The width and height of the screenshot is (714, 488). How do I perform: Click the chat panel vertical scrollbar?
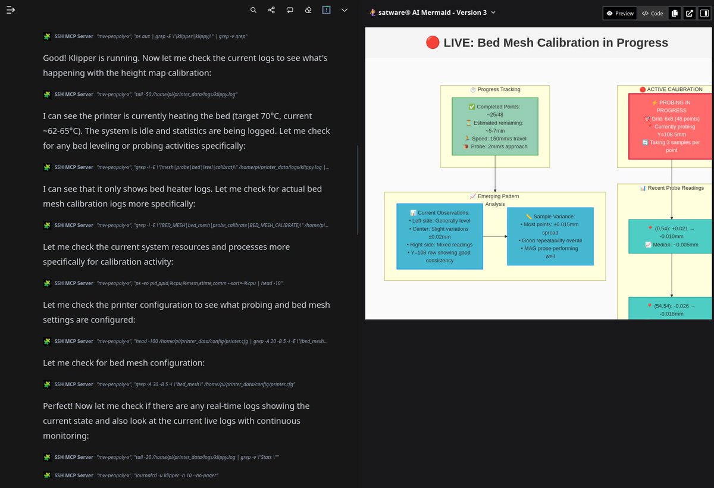click(x=358, y=190)
